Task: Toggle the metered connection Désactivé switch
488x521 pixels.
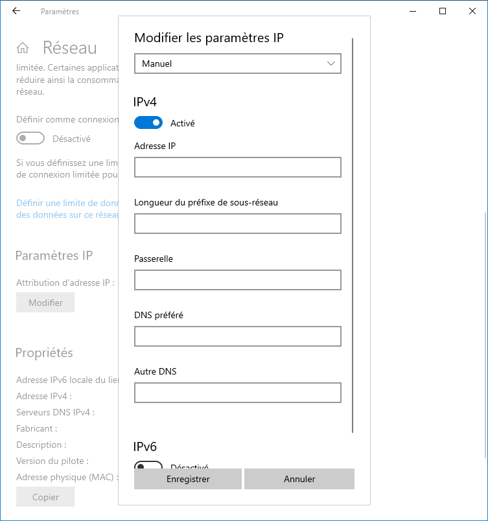Action: pos(30,138)
